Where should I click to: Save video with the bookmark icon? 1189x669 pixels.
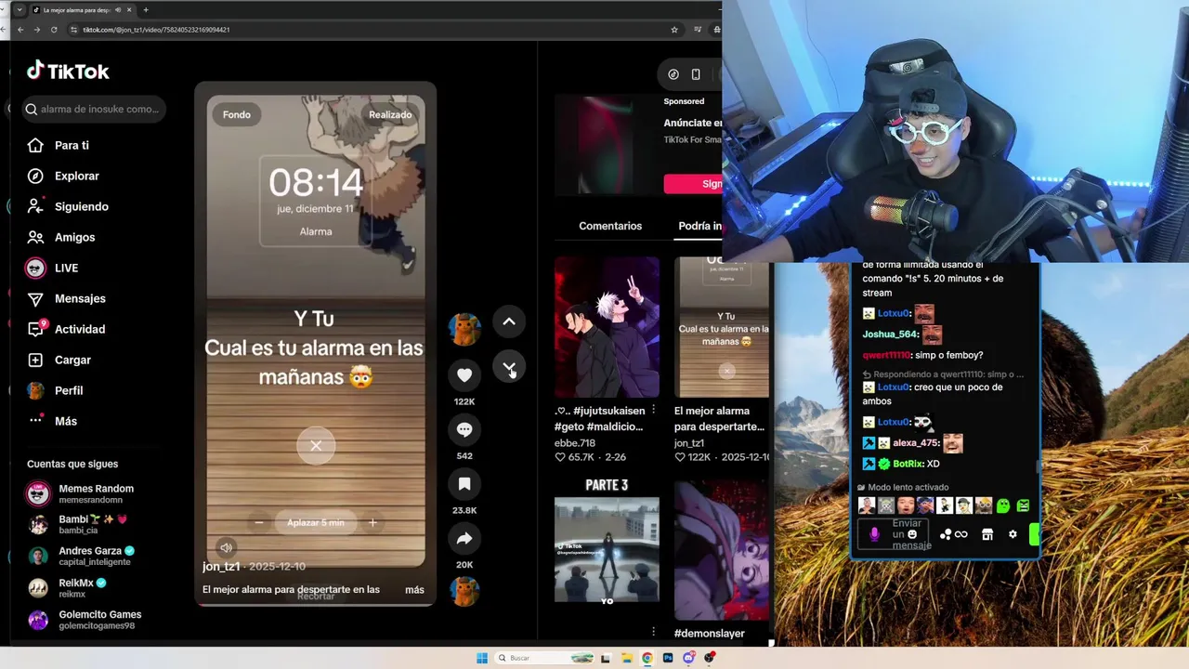[x=464, y=483]
